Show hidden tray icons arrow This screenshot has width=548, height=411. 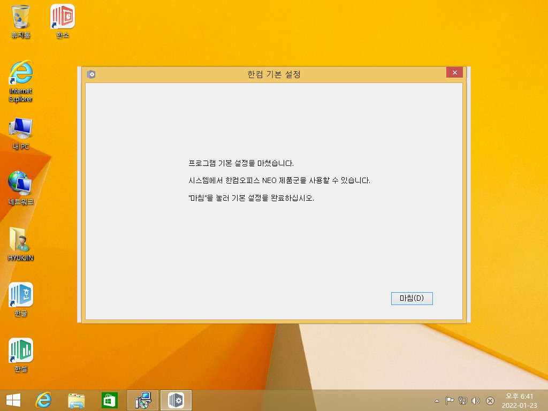click(437, 401)
